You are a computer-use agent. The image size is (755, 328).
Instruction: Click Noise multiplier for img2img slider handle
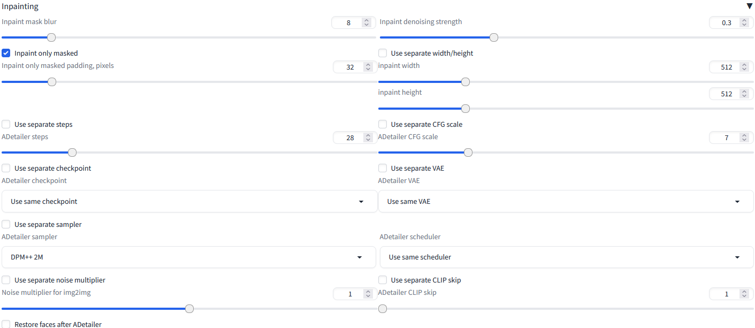tap(189, 309)
